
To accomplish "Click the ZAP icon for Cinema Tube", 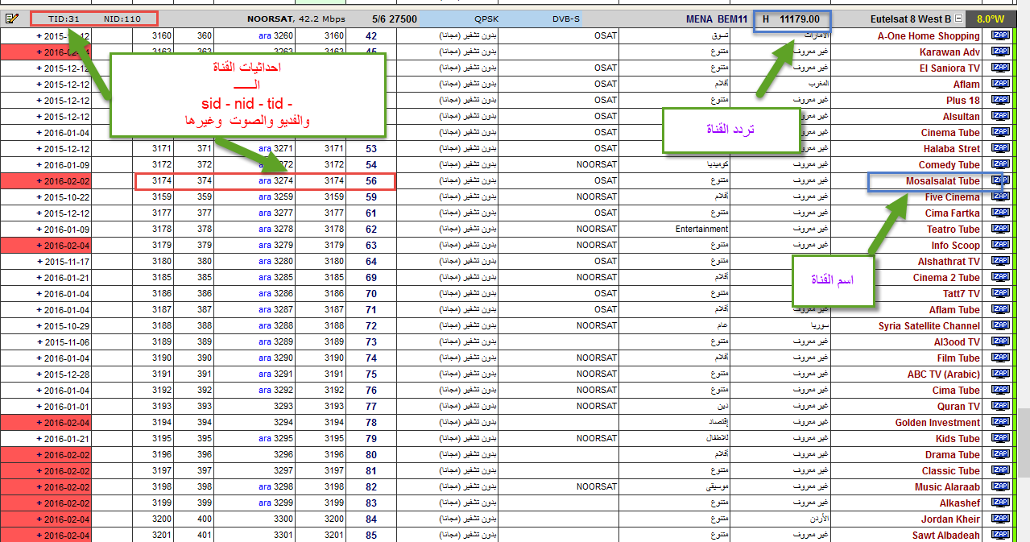I will 999,132.
